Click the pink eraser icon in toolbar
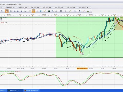Screen dimensions: 123x92 pos(84,11)
